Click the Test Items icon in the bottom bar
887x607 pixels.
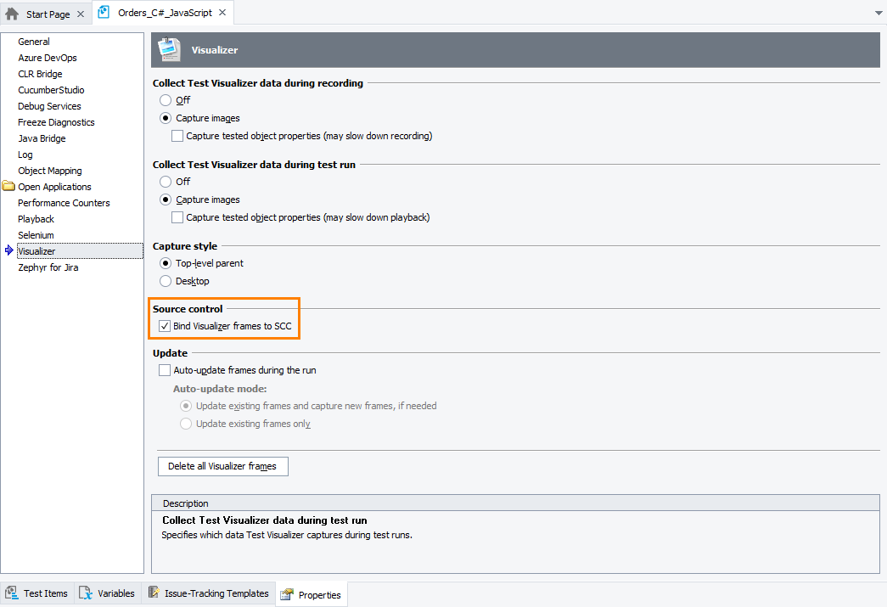pyautogui.click(x=13, y=593)
